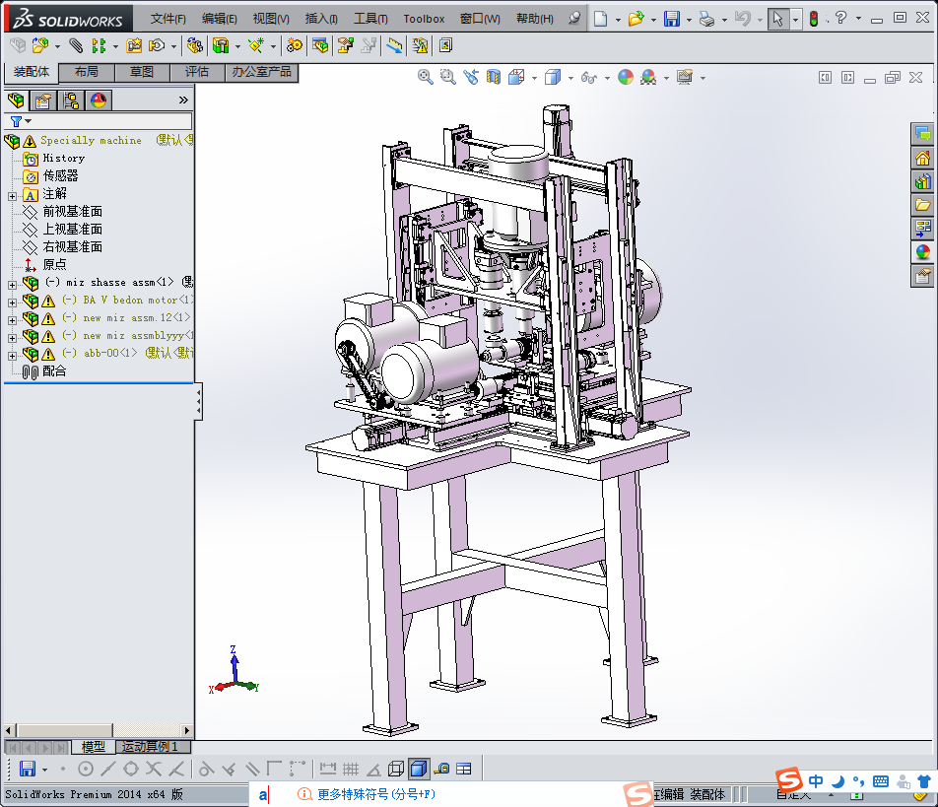Click the Save icon in top toolbar
Screen dimensions: 938x807
[671, 19]
